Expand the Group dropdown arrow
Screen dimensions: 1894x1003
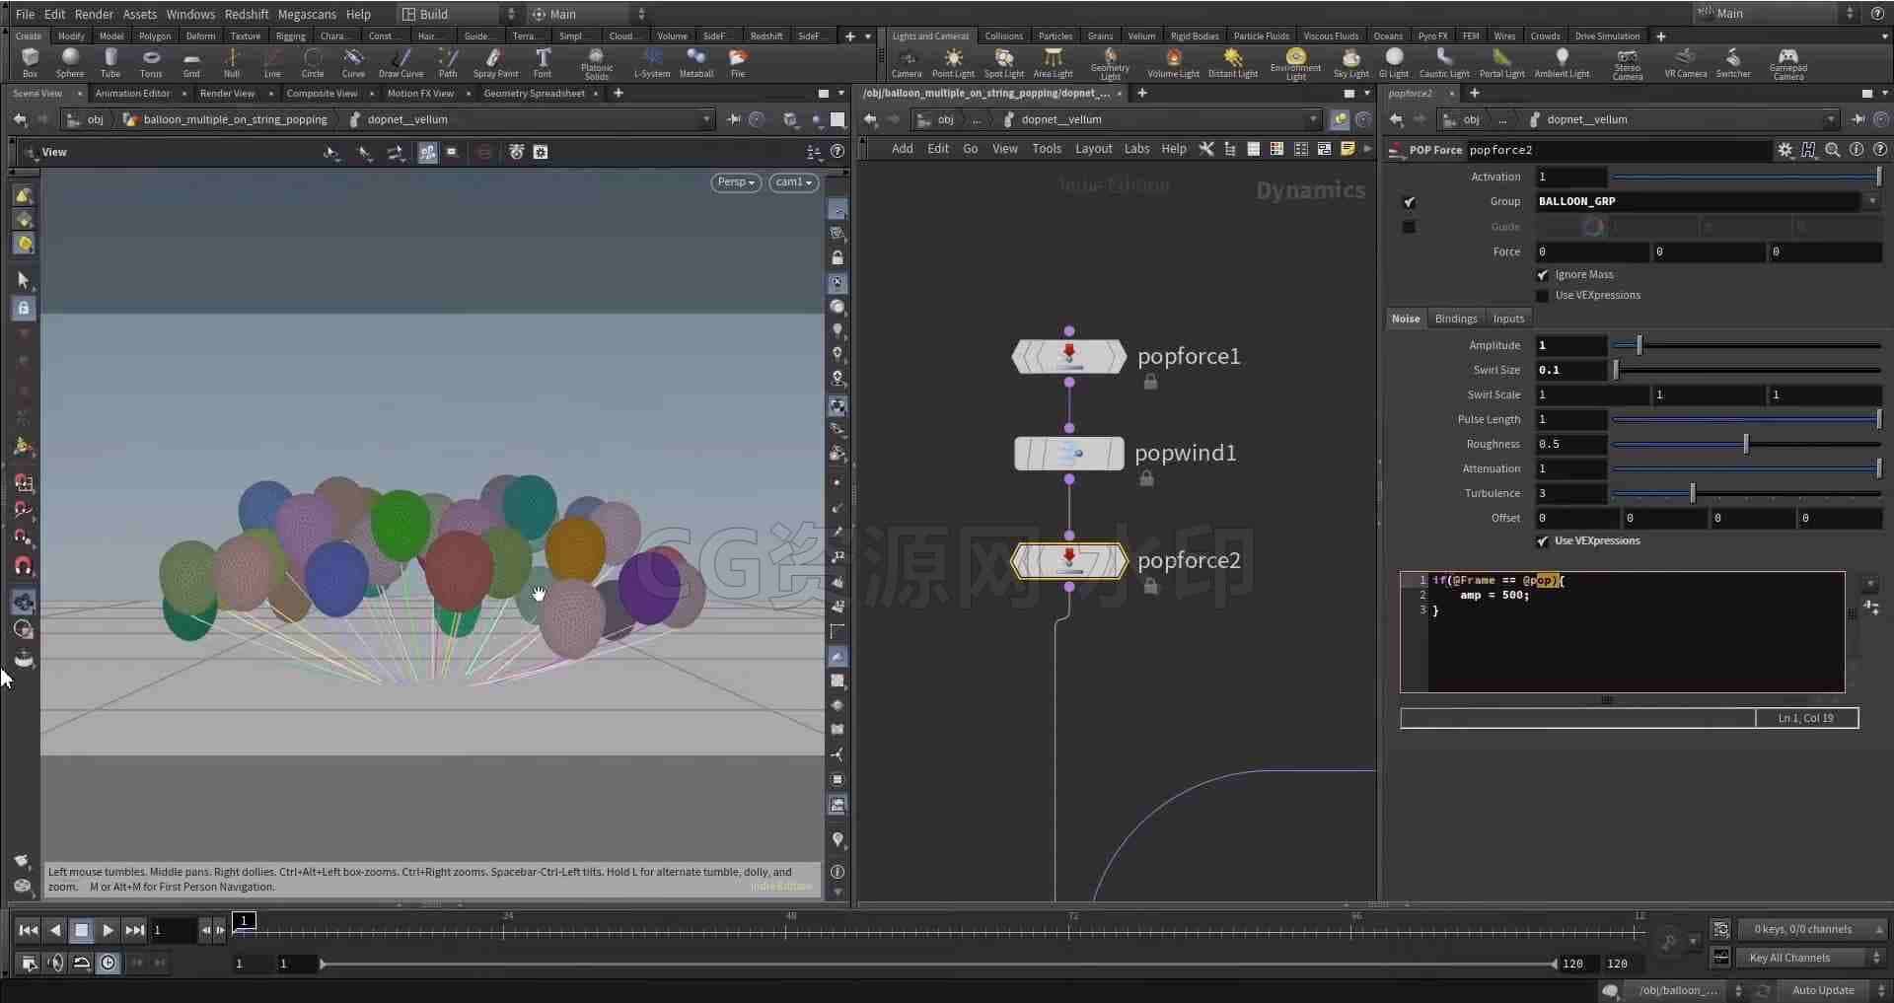click(x=1872, y=201)
